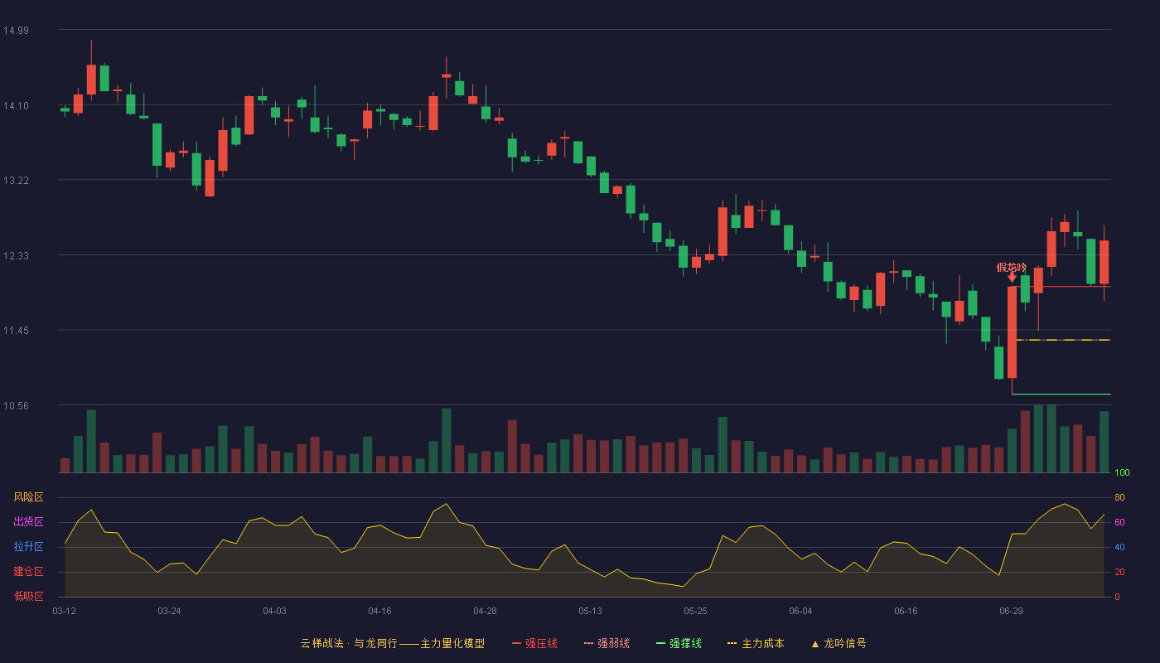Click the green 100 indicator scale label

[x=1122, y=473]
